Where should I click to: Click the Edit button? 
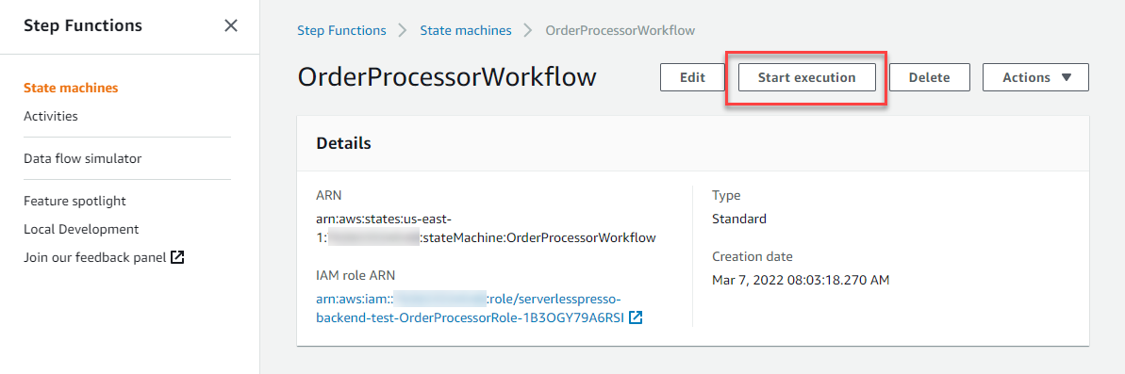[692, 77]
